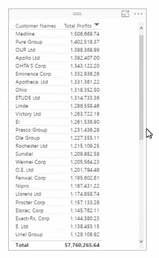Select the Prasco Group row
This screenshot has height=258, width=159.
(x=57, y=130)
